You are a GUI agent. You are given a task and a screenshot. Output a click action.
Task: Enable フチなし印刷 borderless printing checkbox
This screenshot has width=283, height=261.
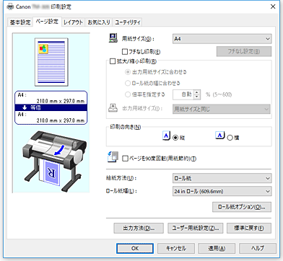tap(125, 51)
